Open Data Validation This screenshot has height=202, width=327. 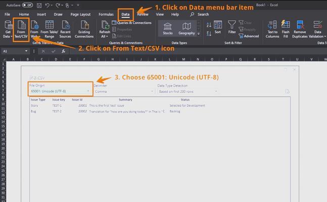point(317,29)
